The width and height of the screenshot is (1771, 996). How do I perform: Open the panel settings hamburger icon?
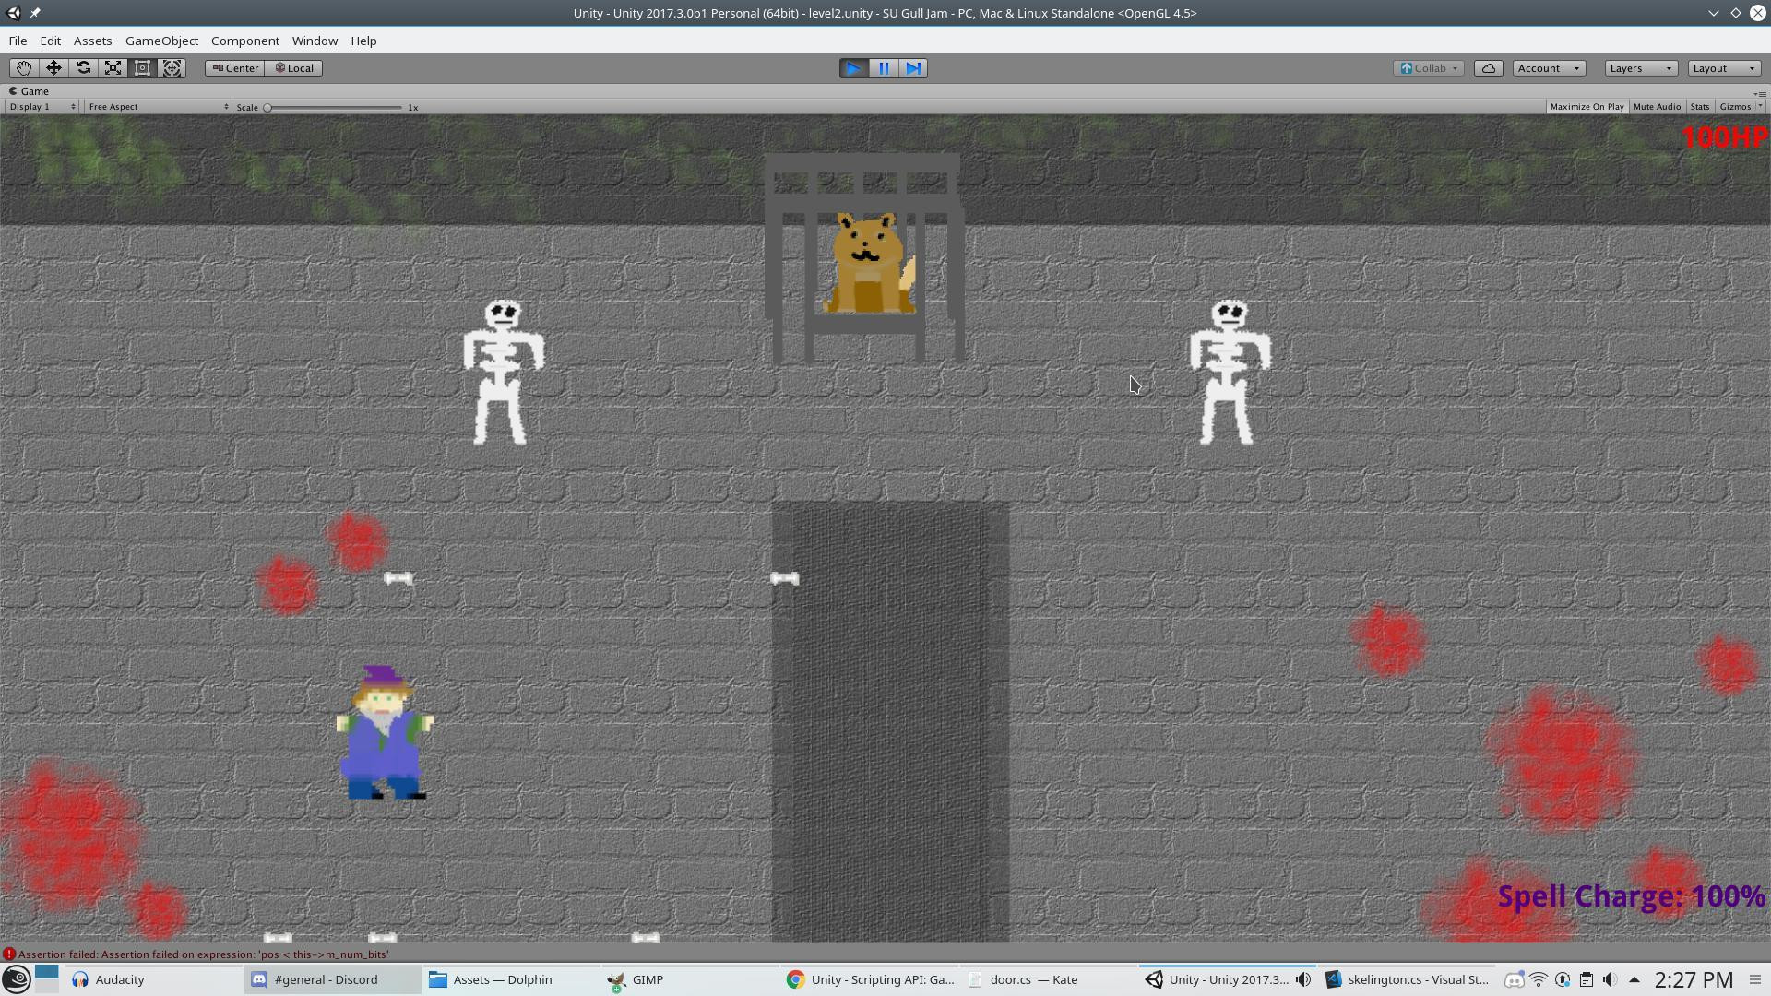point(1755,979)
